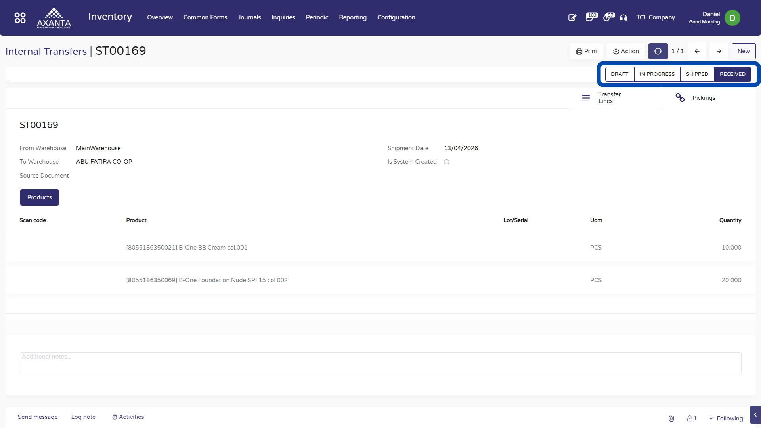The image size is (761, 428).
Task: Click the New record button
Action: pos(743,51)
